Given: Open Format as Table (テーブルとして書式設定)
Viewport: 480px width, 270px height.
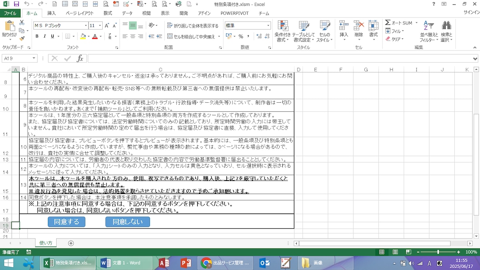Looking at the screenshot, I should tap(304, 31).
